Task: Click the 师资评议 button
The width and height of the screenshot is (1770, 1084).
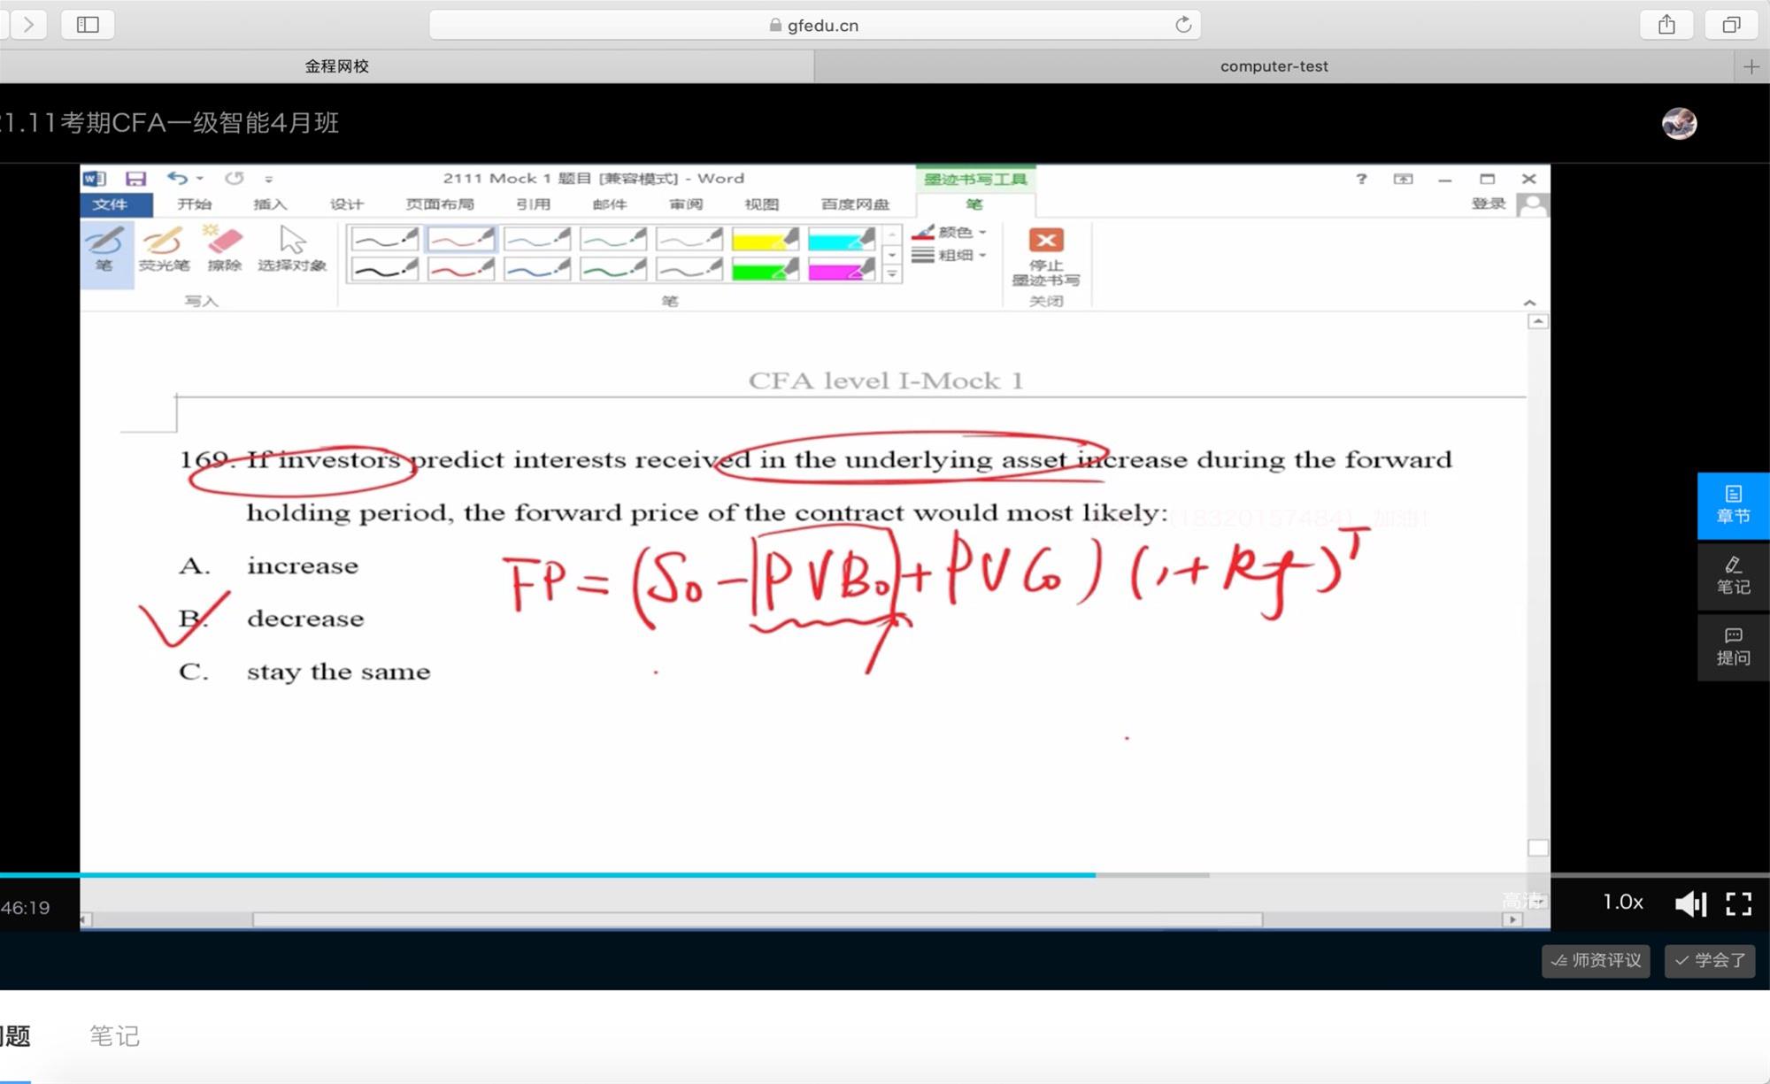Action: [1596, 960]
